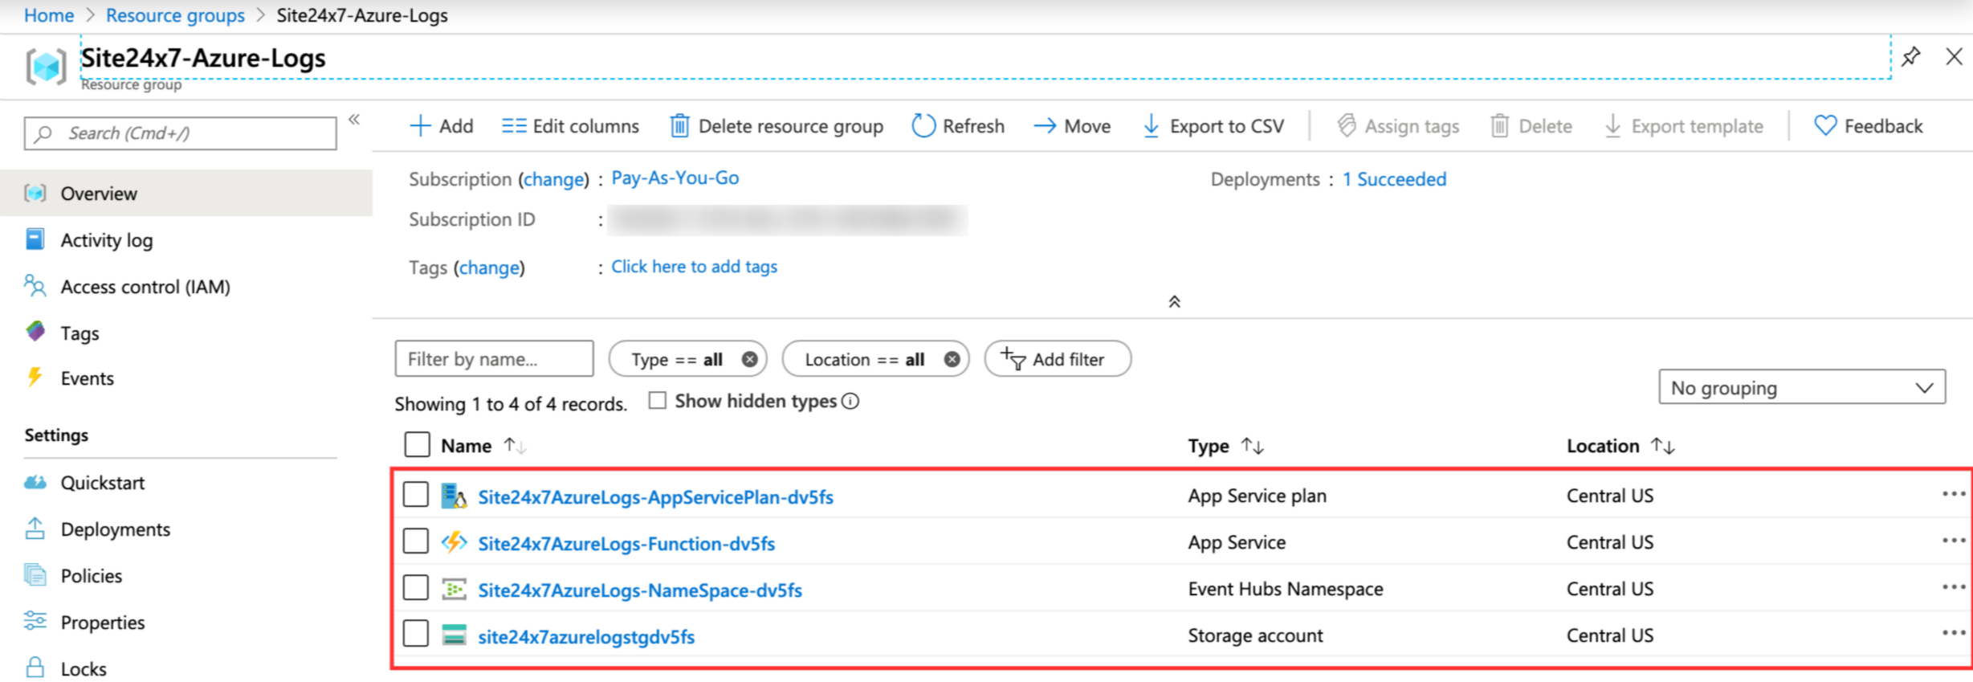Click the Assign tags icon
1973x682 pixels.
pos(1347,126)
